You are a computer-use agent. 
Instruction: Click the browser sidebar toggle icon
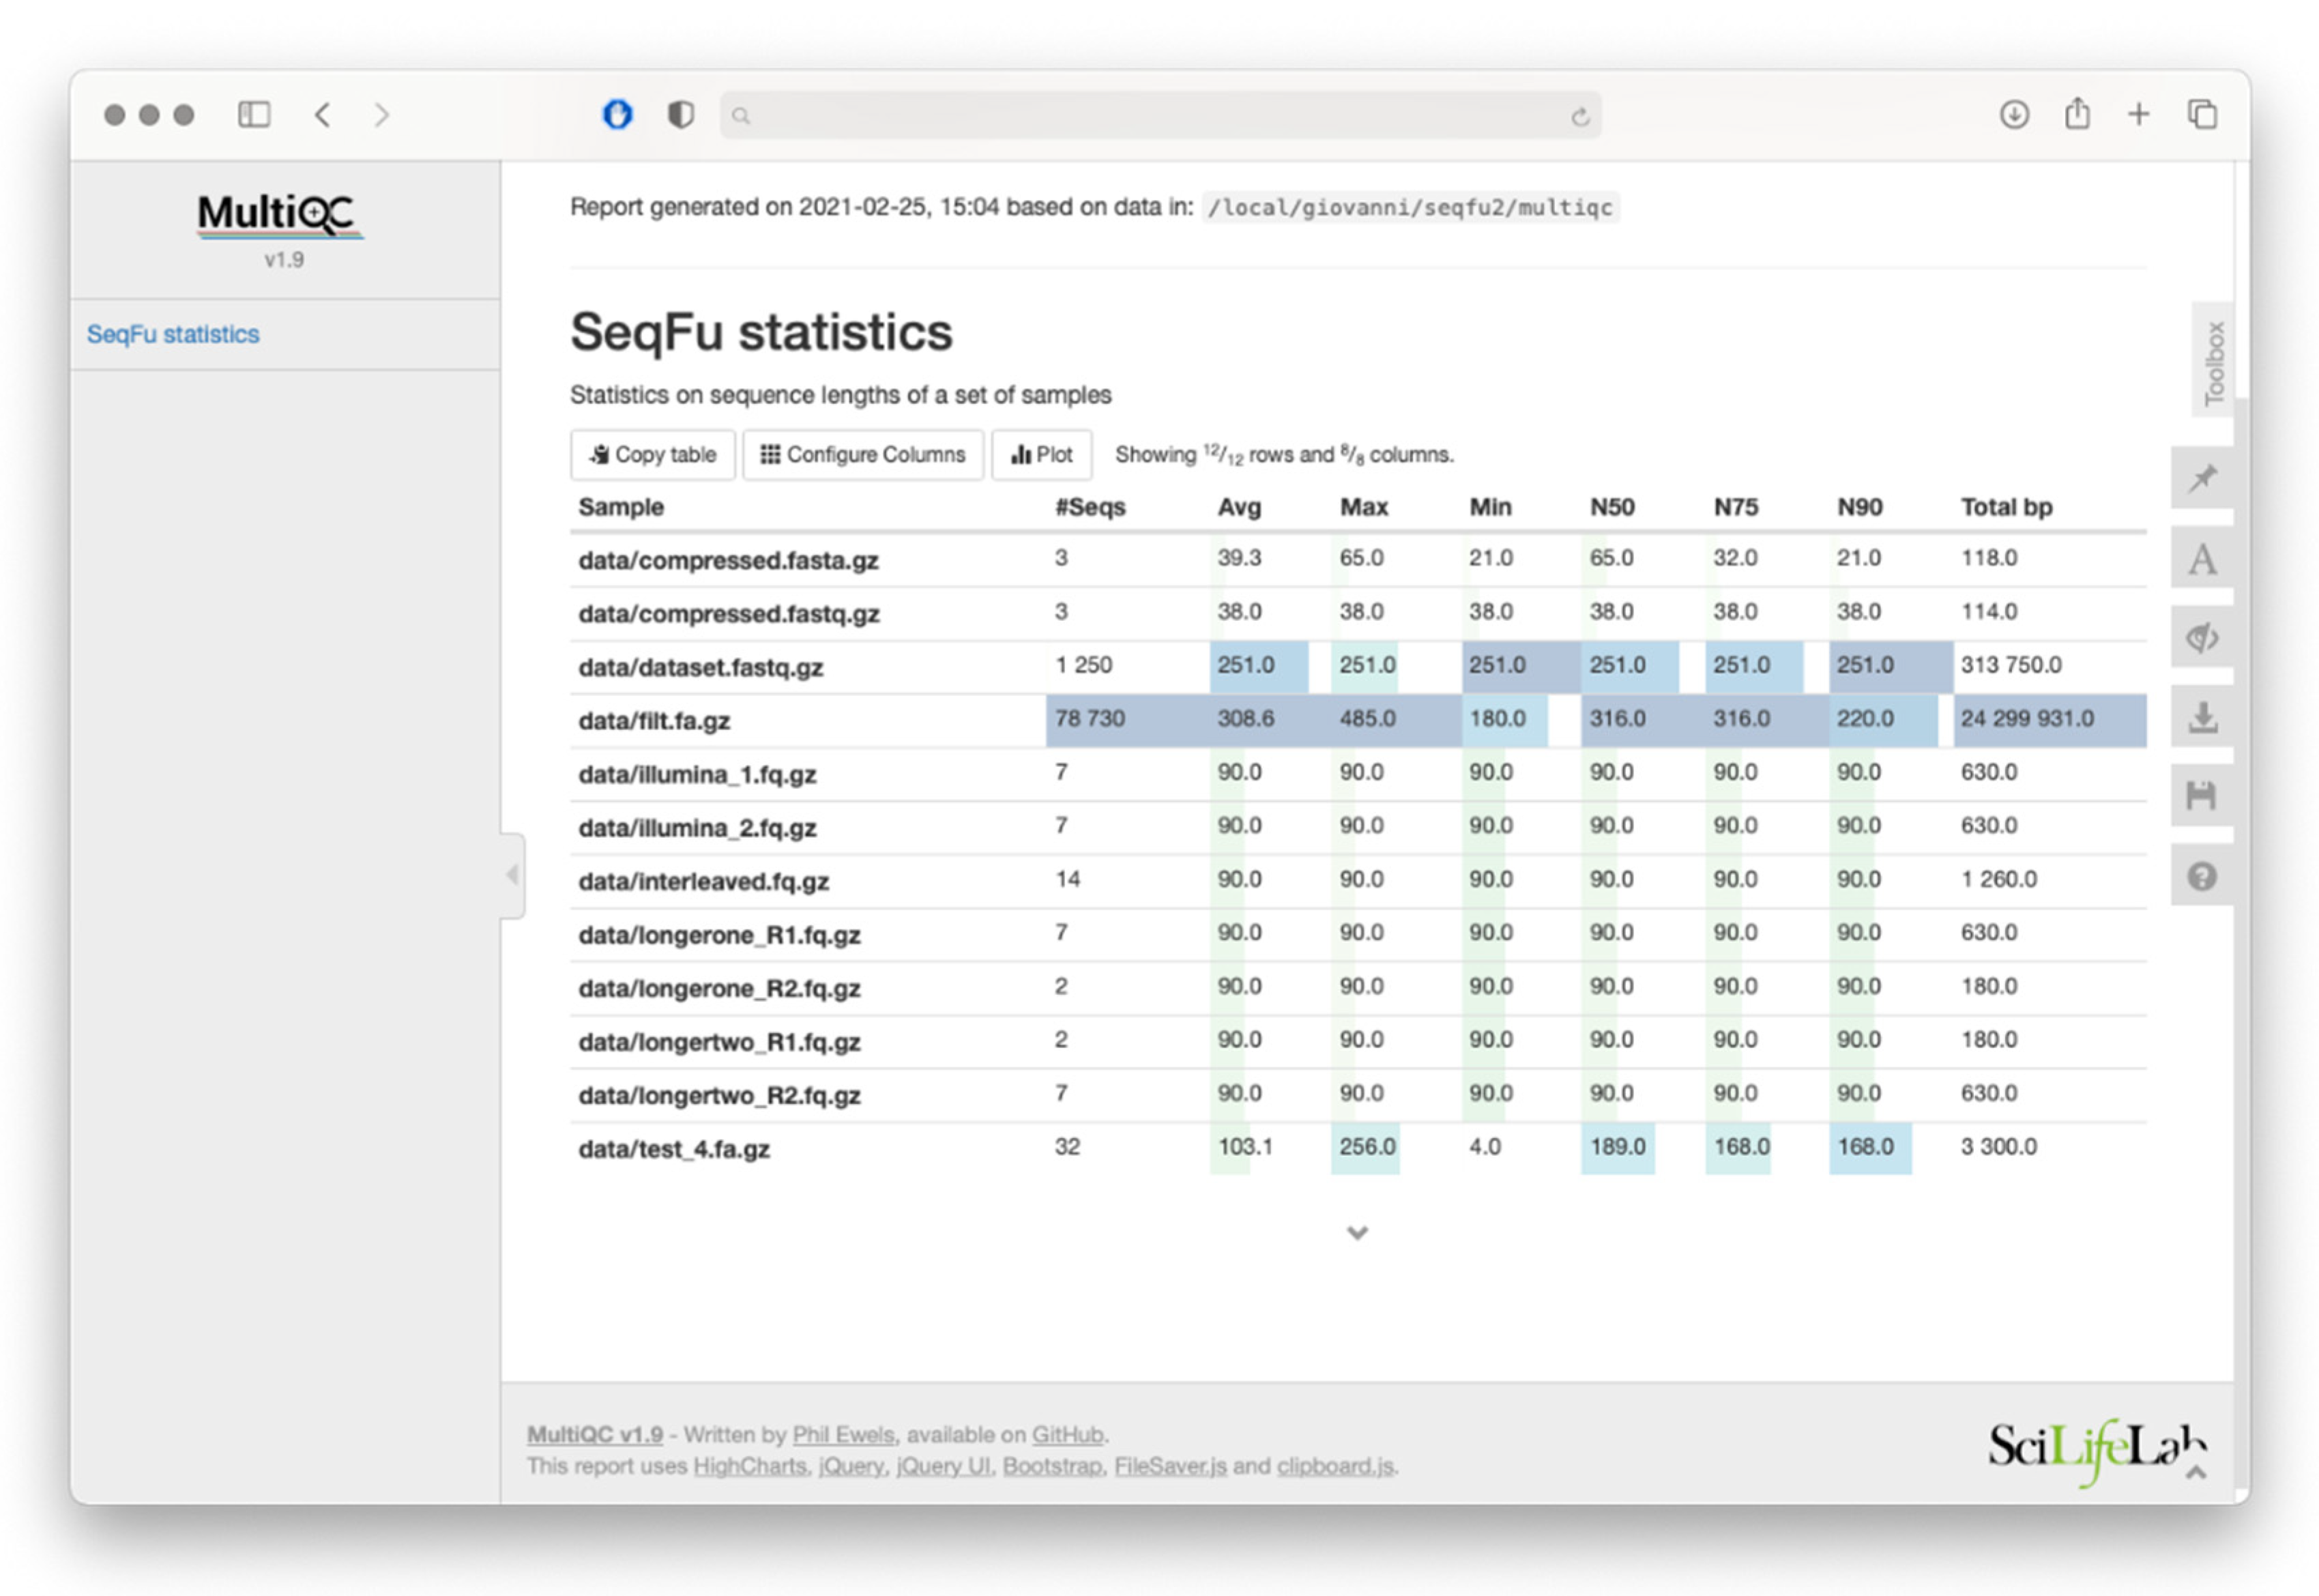254,114
